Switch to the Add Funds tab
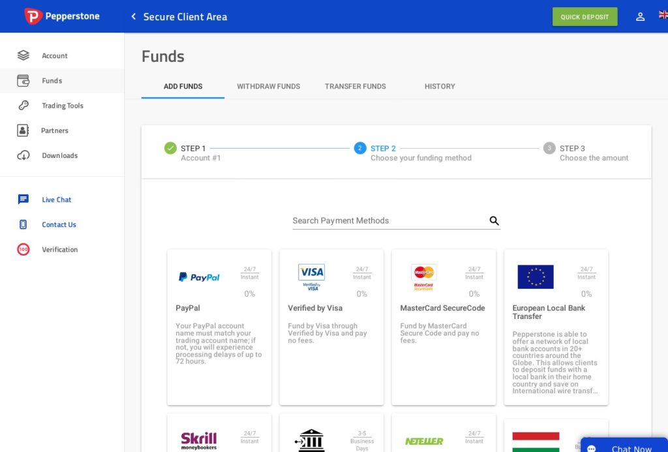Screen dimensions: 668x452 [x=183, y=87]
